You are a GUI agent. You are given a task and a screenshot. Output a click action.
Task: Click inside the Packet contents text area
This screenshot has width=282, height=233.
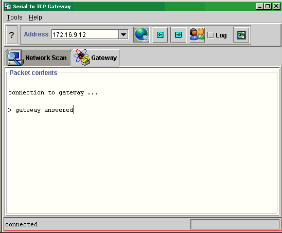(142, 144)
